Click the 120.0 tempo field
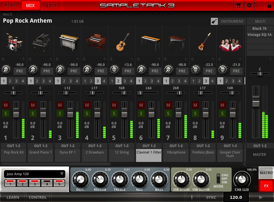This screenshot has width=274, height=202. click(236, 197)
